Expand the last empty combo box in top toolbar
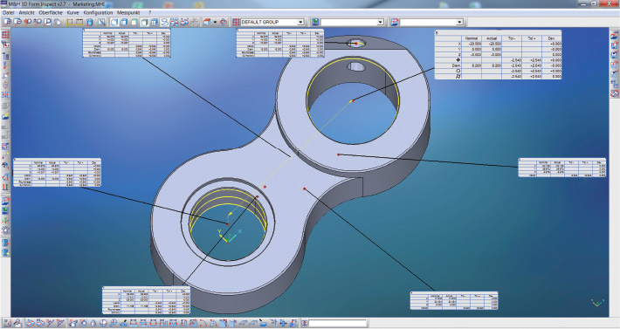The height and width of the screenshot is (329, 620). [x=459, y=22]
